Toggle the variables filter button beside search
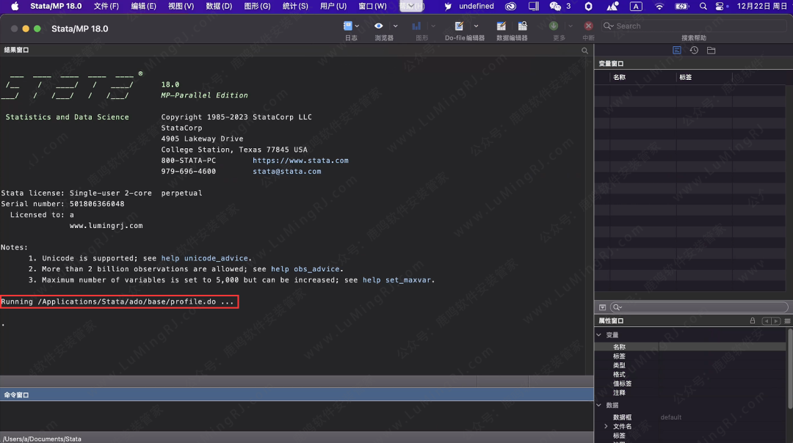 (602, 307)
